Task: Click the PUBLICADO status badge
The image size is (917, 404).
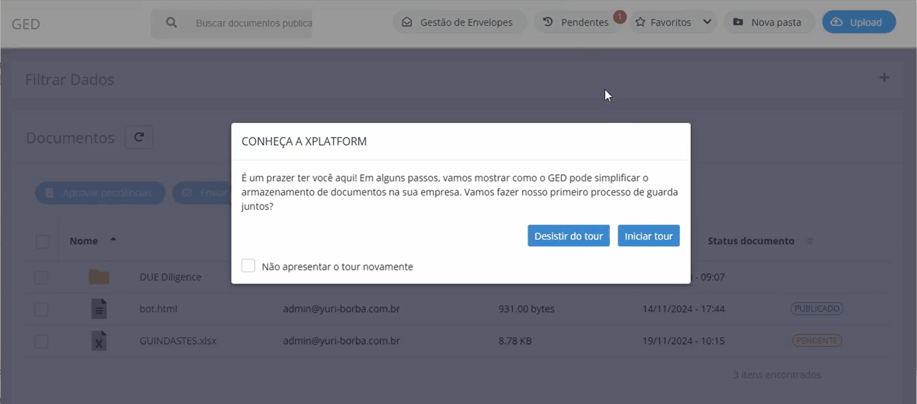Action: 816,309
